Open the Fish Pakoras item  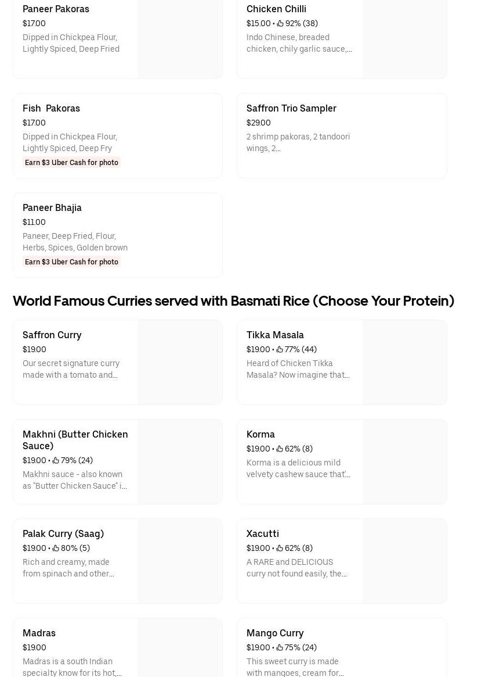click(118, 135)
